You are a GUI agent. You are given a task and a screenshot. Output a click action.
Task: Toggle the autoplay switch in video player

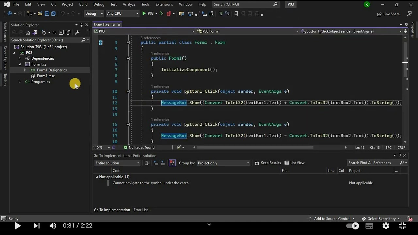353,226
